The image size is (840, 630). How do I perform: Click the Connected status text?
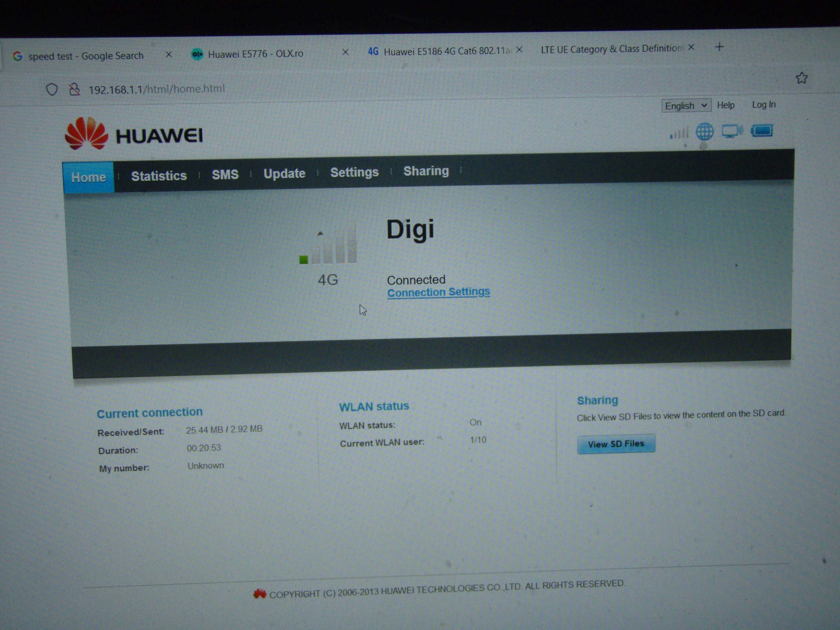[x=416, y=280]
